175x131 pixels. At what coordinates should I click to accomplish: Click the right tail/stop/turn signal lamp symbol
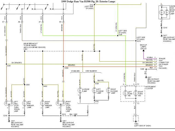59,104
